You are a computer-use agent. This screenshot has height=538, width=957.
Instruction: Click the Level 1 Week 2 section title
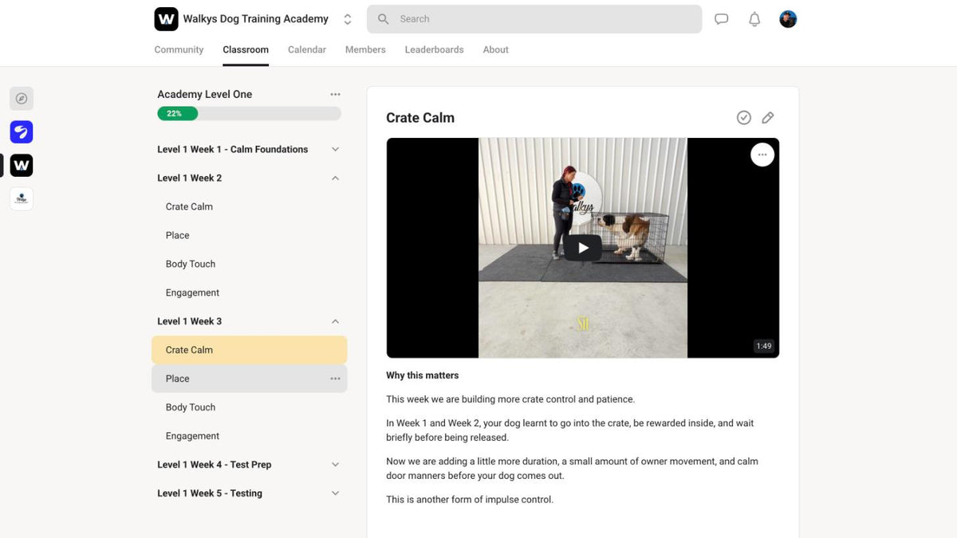(190, 178)
